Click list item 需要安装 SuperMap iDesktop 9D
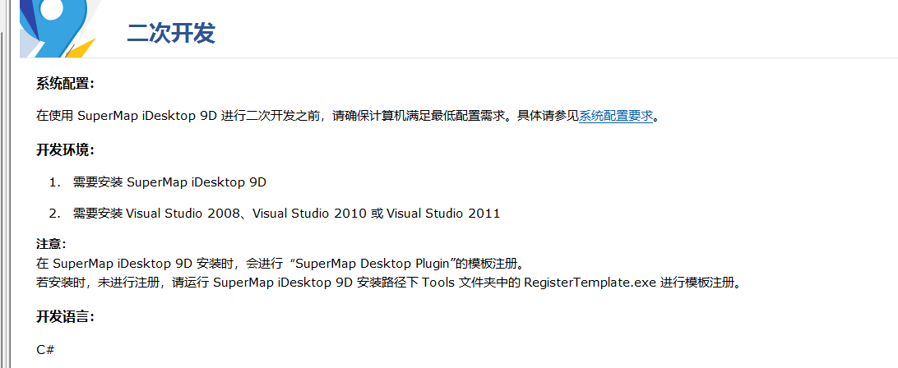 tap(169, 182)
